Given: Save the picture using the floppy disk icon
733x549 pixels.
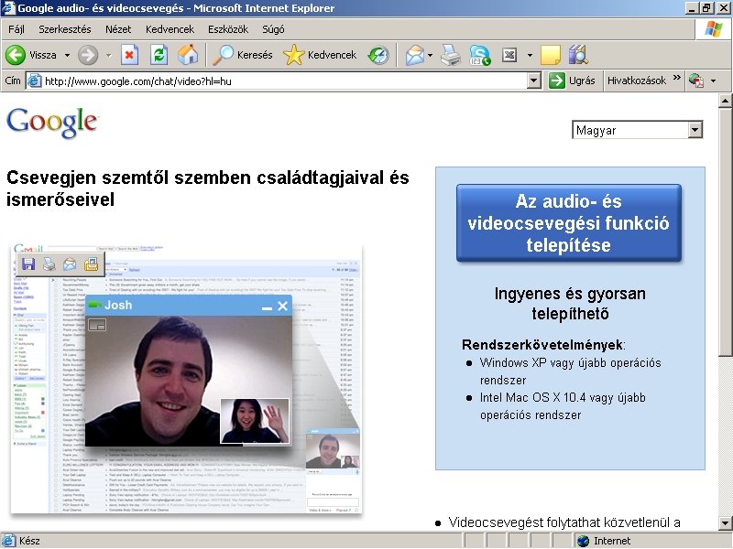Looking at the screenshot, I should pos(28,264).
